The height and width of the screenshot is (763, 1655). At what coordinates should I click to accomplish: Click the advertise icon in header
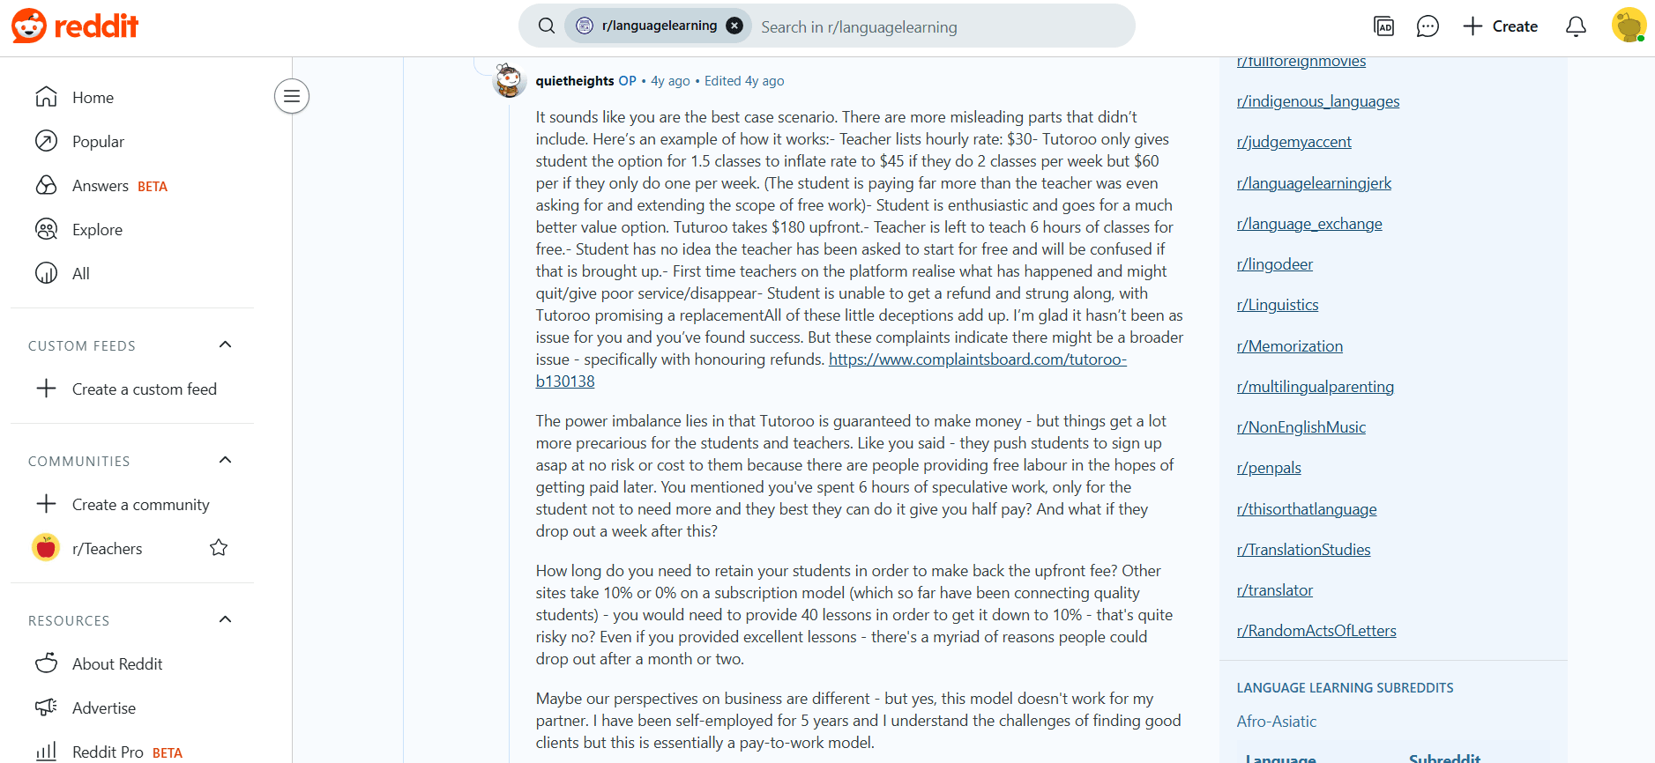(1383, 26)
